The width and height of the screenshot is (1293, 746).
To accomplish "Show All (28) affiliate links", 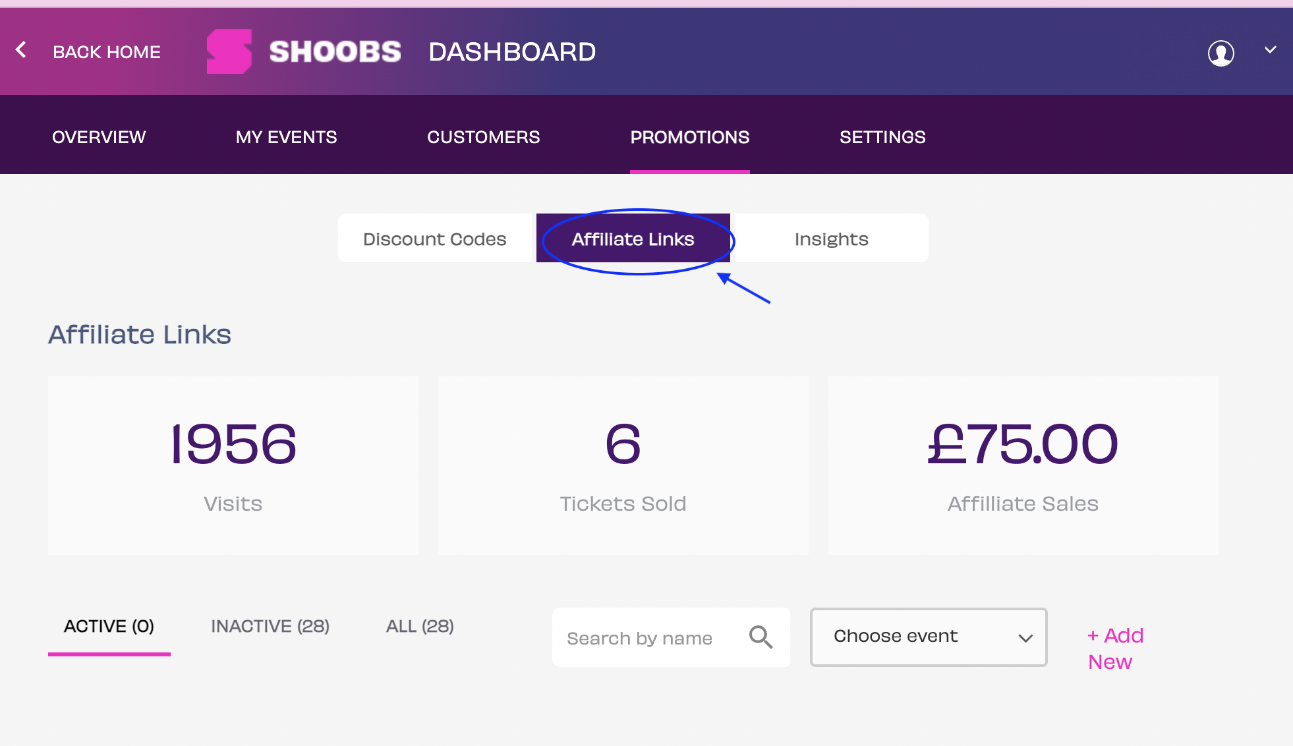I will click(x=420, y=626).
